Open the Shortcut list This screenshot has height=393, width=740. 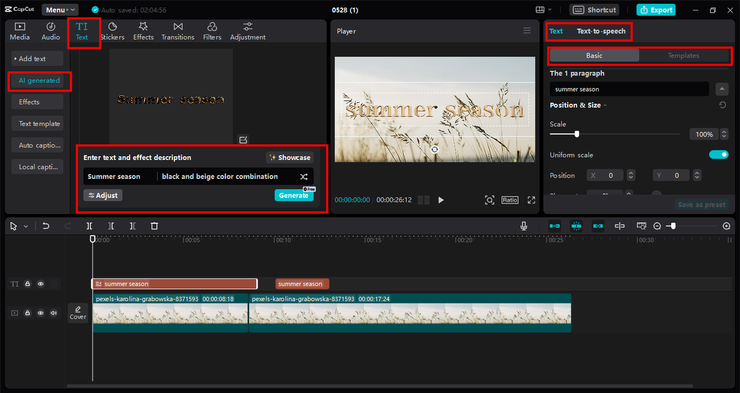pyautogui.click(x=594, y=10)
